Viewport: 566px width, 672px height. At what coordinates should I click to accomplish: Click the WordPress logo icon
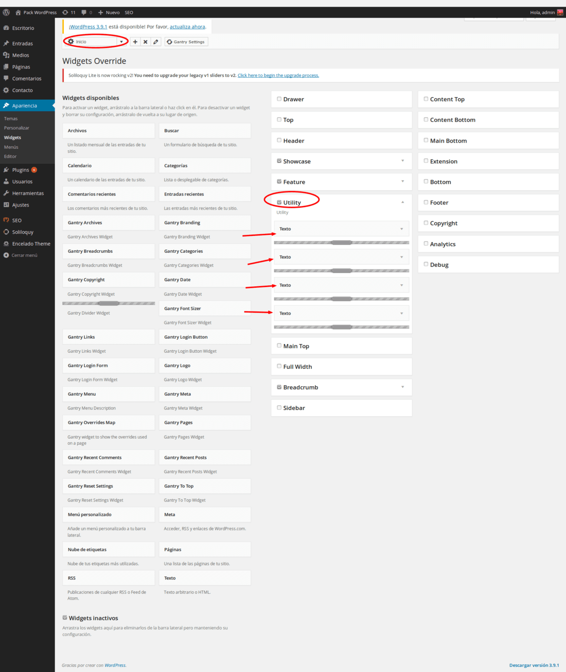tap(6, 12)
